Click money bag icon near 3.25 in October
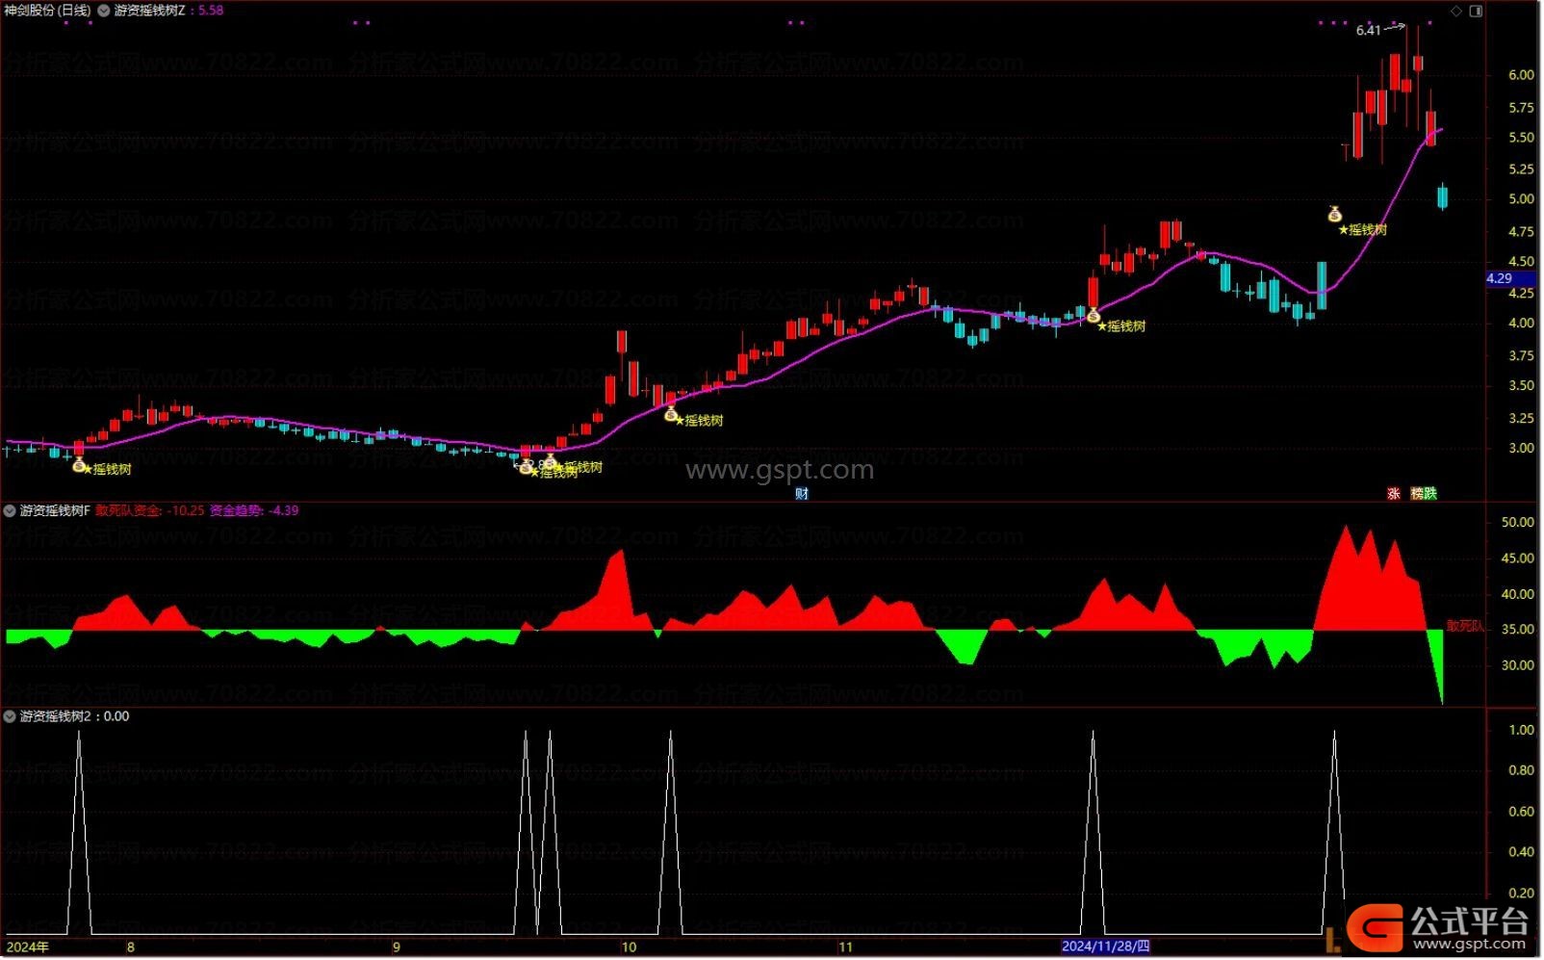This screenshot has height=960, width=1544. [671, 414]
